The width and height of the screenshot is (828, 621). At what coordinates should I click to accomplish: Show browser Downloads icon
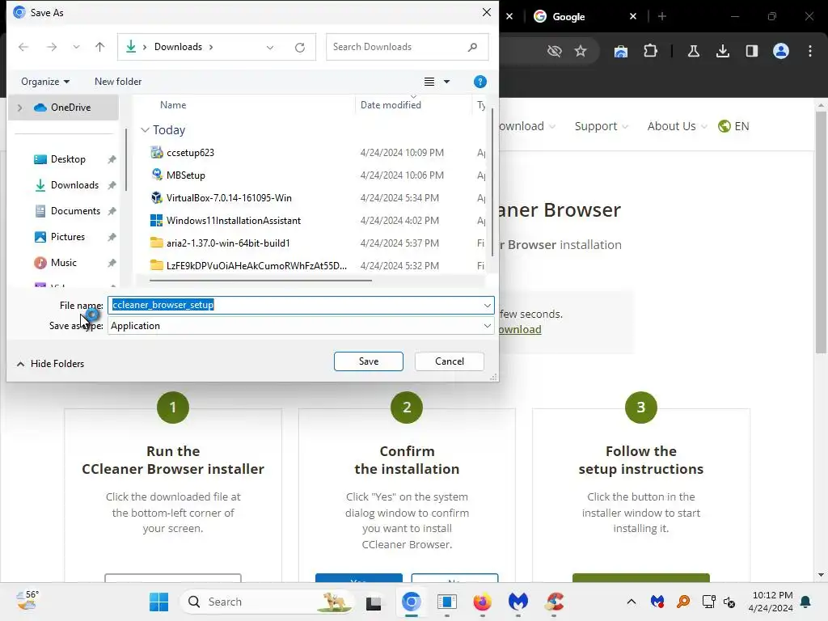point(722,51)
